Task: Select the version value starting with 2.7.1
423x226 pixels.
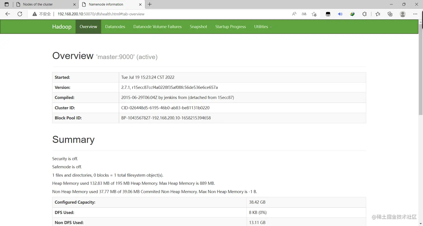Action: pyautogui.click(x=170, y=88)
